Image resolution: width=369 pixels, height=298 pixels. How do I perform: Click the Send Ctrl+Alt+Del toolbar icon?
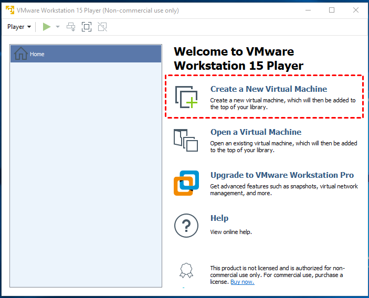click(71, 27)
